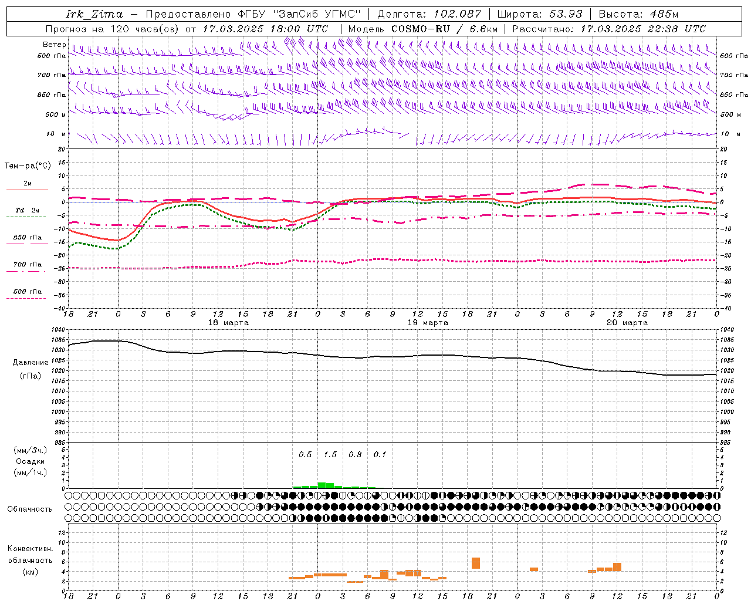Image resolution: width=751 pixels, height=601 pixels.
Task: Select the text Прогноз на 120 часа(ов)
Action: tap(113, 29)
